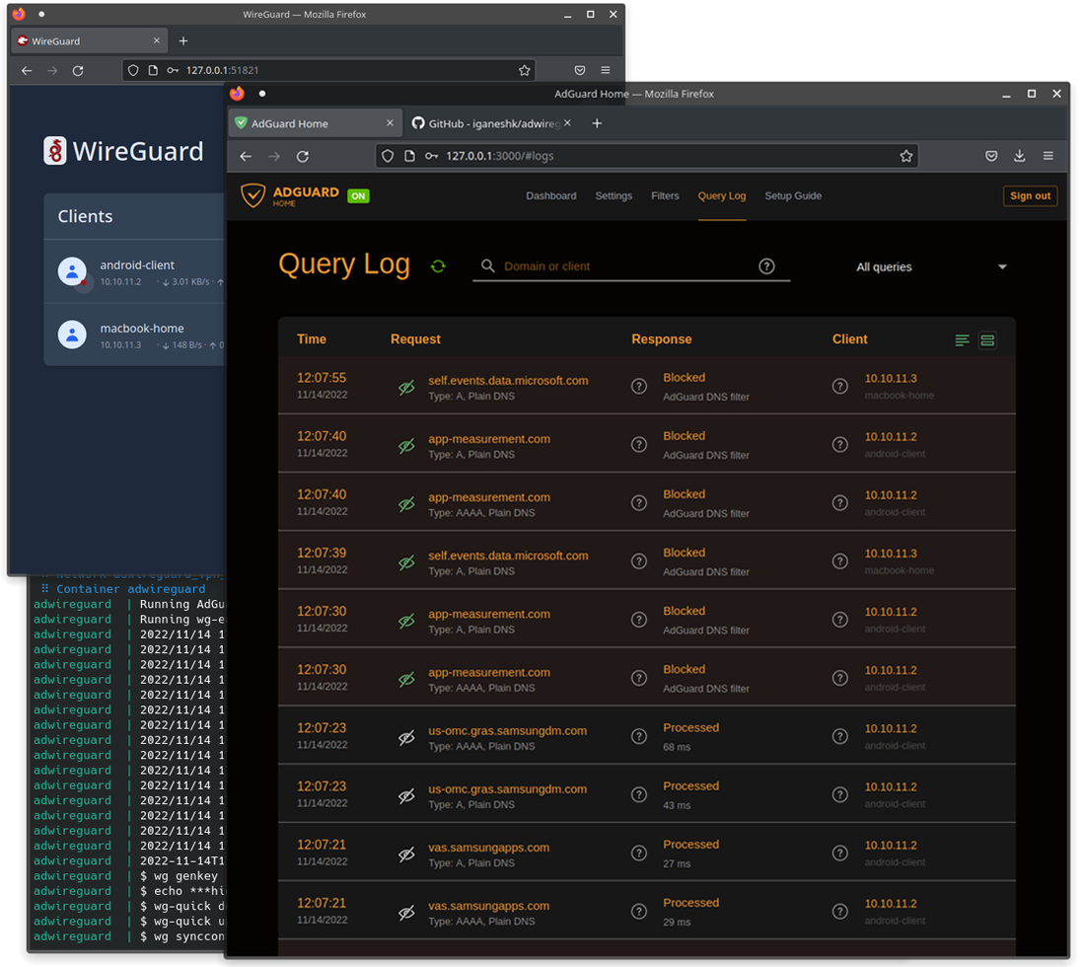Click the 127.0.0.1:3000/#logs address bar
Screen dimensions: 1083x967
pyautogui.click(x=646, y=156)
